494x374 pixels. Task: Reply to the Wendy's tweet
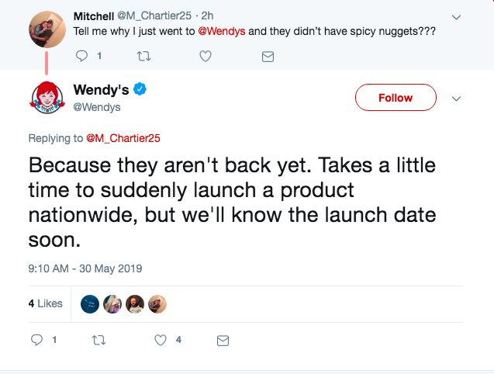36,340
